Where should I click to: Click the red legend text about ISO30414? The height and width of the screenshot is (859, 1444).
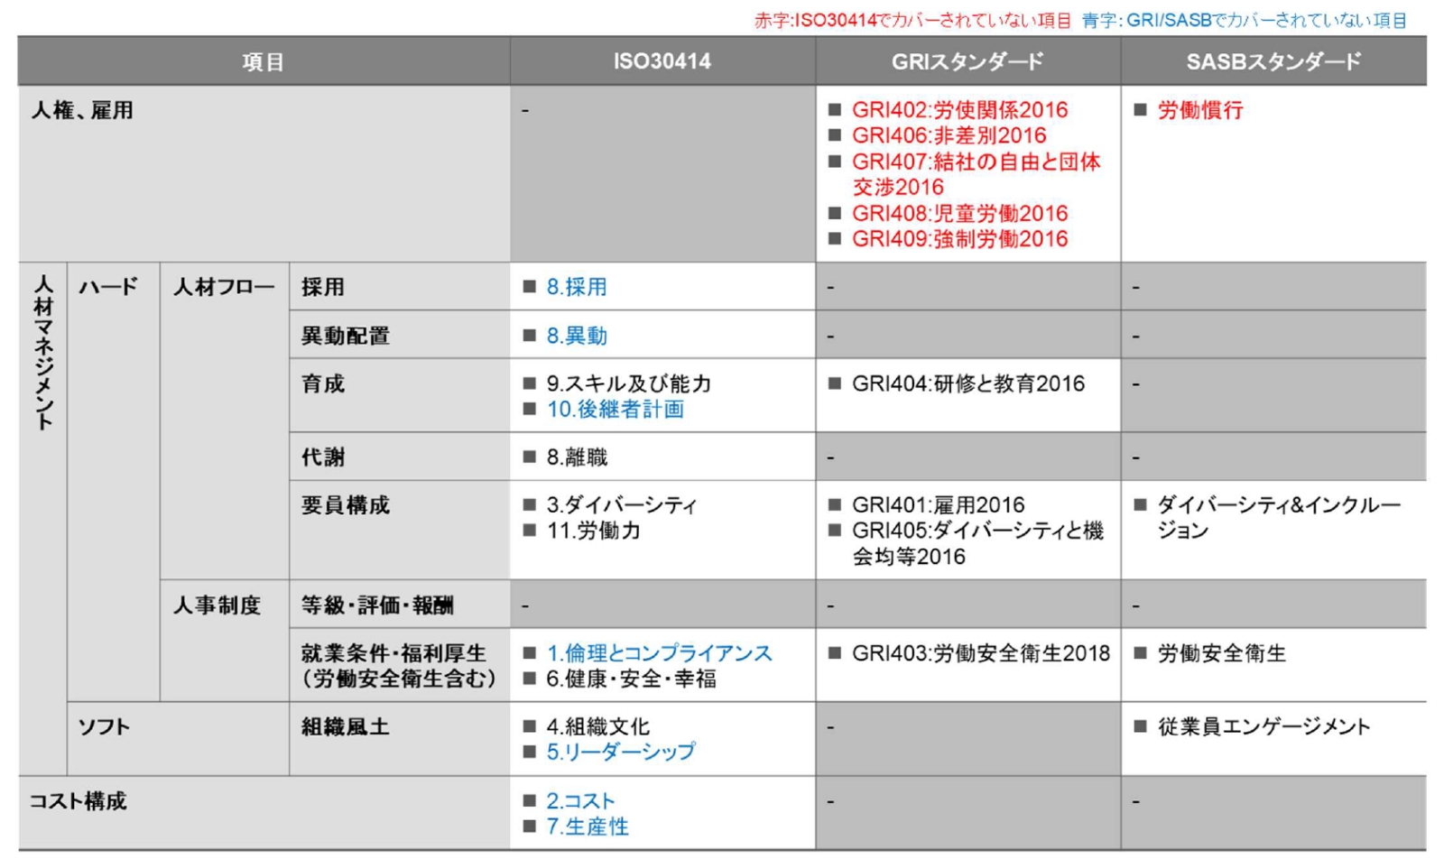tap(912, 20)
